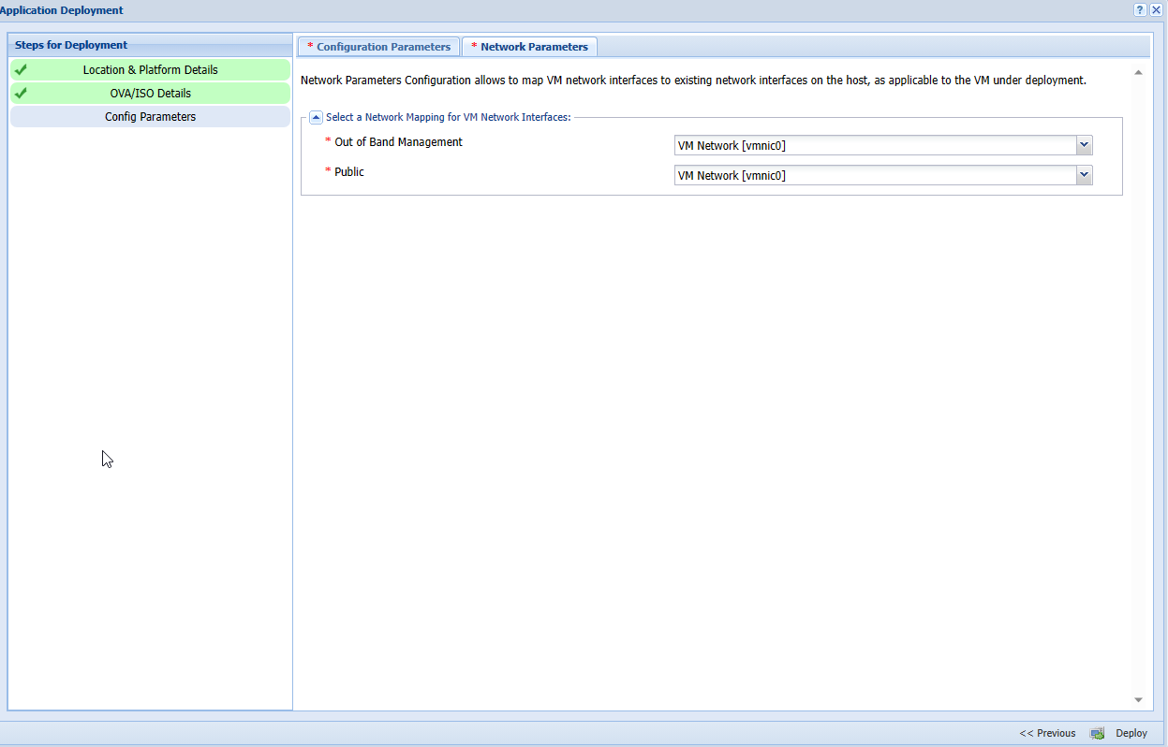Close the Application Deployment dialog
The image size is (1168, 747).
point(1156,9)
